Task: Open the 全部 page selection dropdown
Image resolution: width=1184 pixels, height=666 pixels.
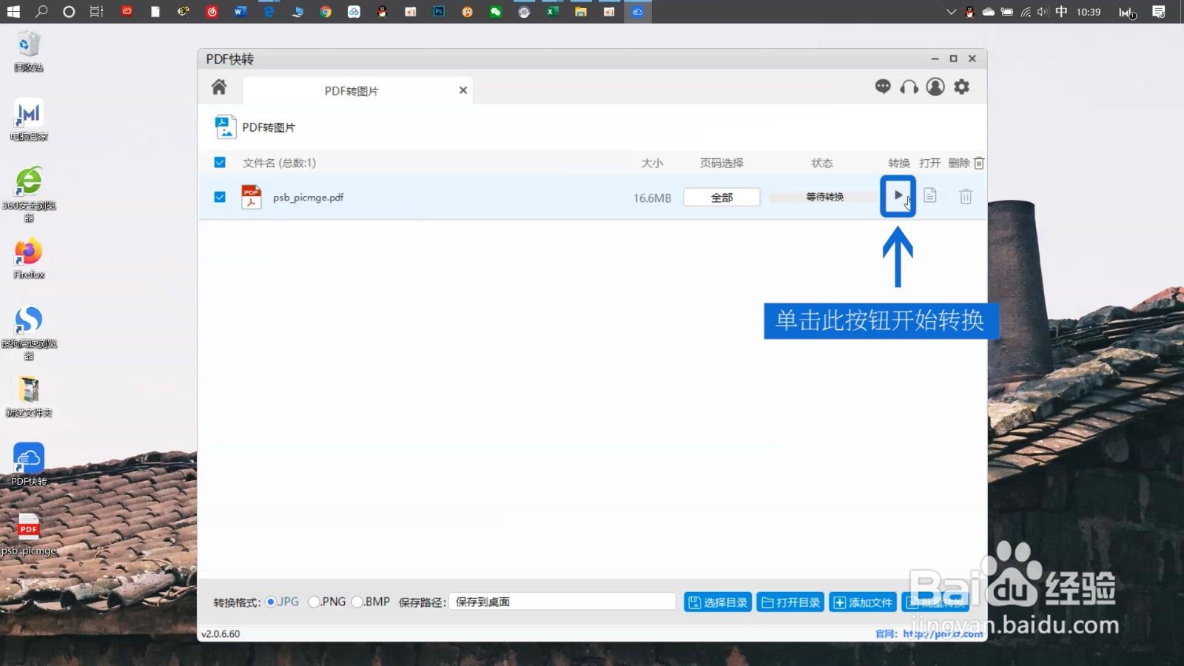Action: pyautogui.click(x=721, y=197)
